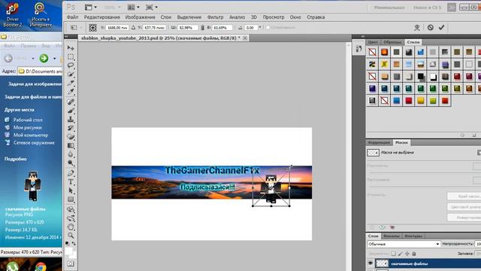Screen dimensions: 481x271
Task: Toggle lock all padlock icon
Action: click(413, 254)
